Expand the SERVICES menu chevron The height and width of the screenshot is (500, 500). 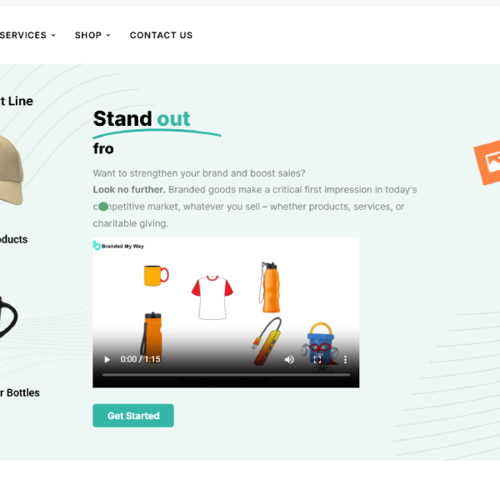(53, 35)
